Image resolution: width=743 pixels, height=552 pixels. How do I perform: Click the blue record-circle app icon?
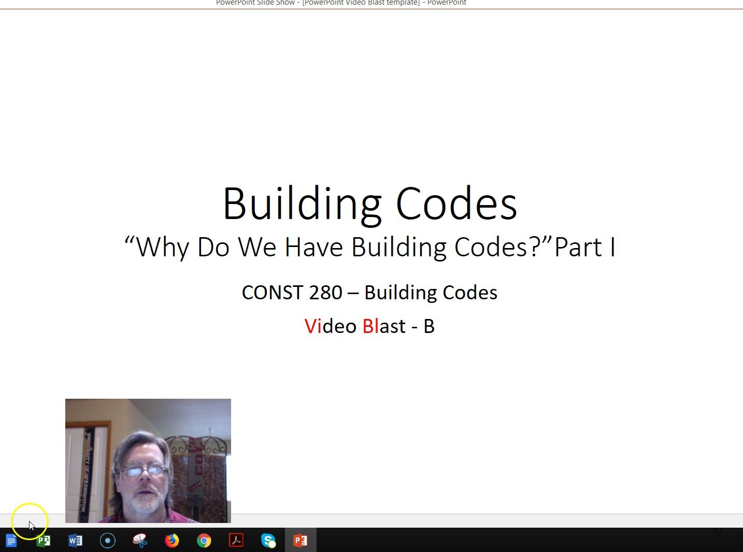point(108,540)
